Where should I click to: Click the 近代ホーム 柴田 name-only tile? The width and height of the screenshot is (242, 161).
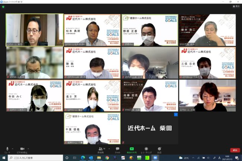click(x=150, y=128)
